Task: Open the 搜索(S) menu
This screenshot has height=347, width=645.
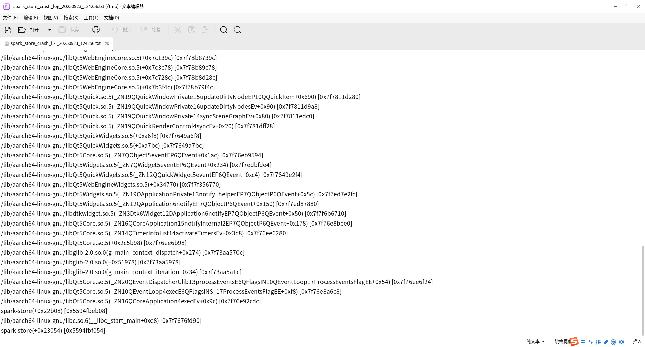Action: (x=71, y=18)
